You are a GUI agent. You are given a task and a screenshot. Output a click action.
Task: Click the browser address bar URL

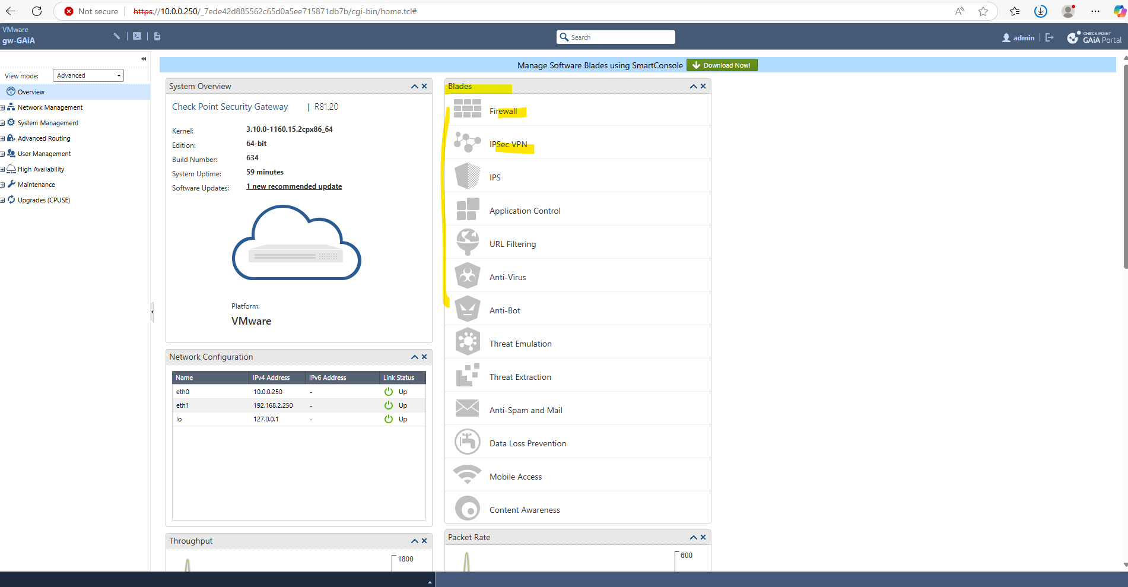coord(275,11)
